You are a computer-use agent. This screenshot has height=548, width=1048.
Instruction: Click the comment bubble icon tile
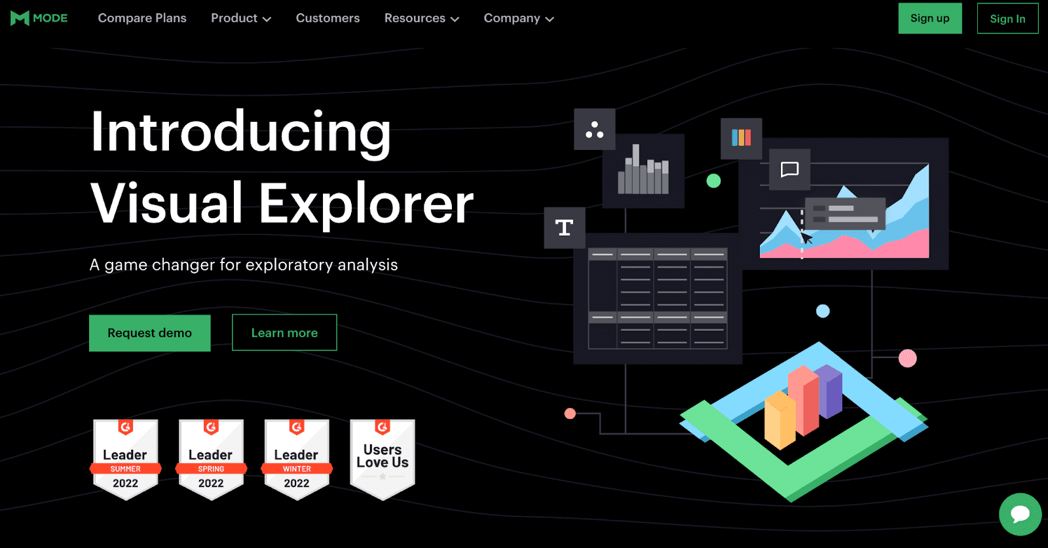[x=789, y=170]
